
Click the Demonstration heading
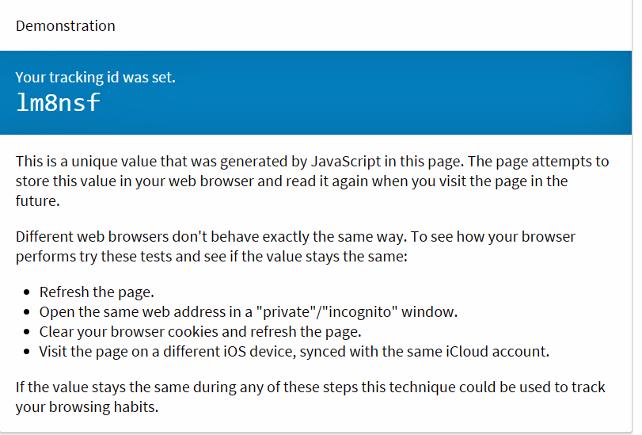pyautogui.click(x=66, y=26)
